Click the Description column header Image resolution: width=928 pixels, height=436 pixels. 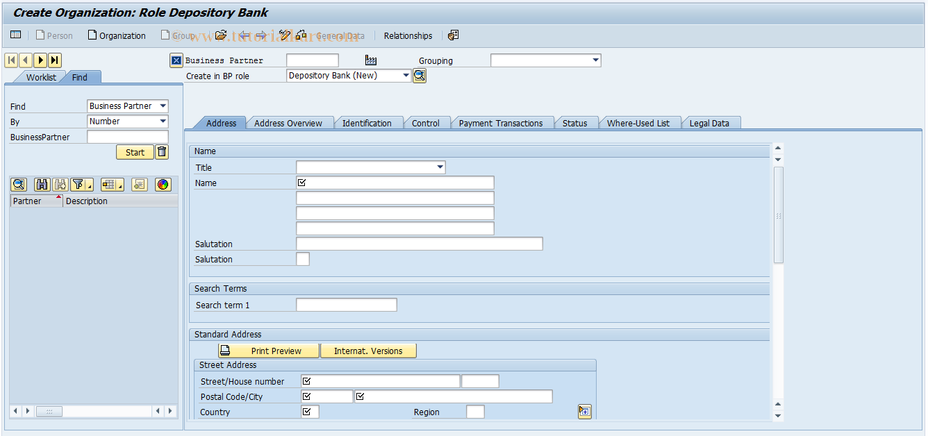120,201
